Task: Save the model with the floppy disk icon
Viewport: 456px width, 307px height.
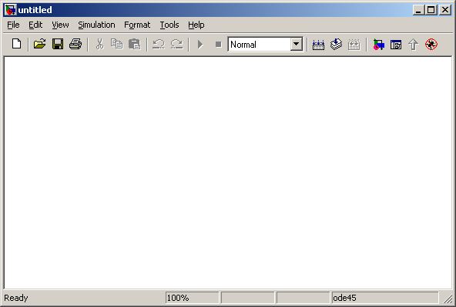Action: [x=58, y=44]
